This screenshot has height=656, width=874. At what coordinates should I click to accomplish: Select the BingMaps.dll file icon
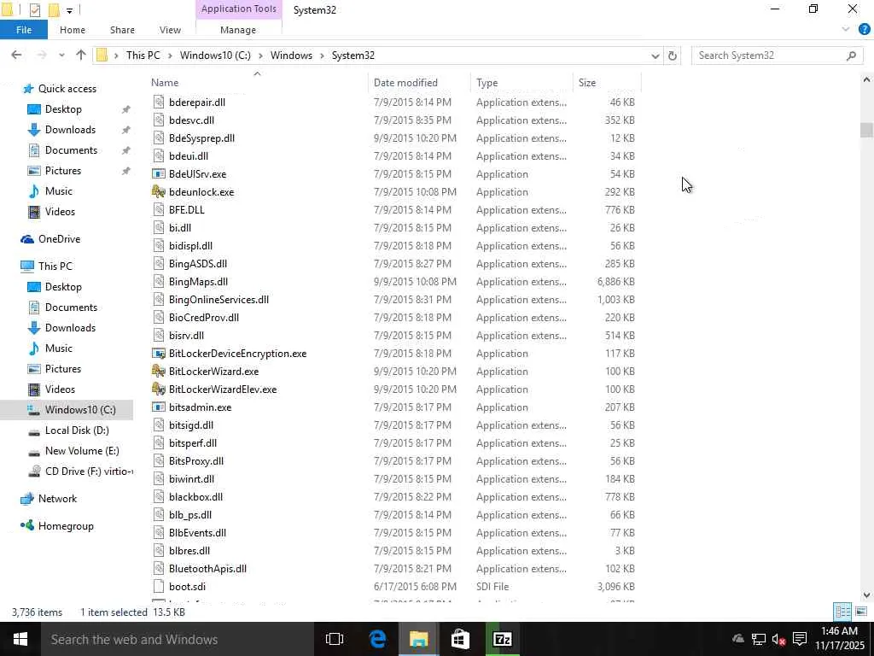pos(159,282)
